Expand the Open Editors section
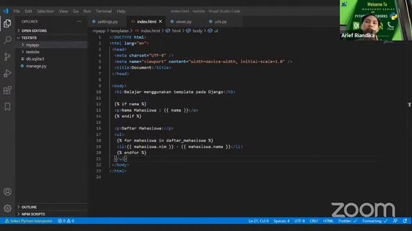412x231 pixels. 51,31
